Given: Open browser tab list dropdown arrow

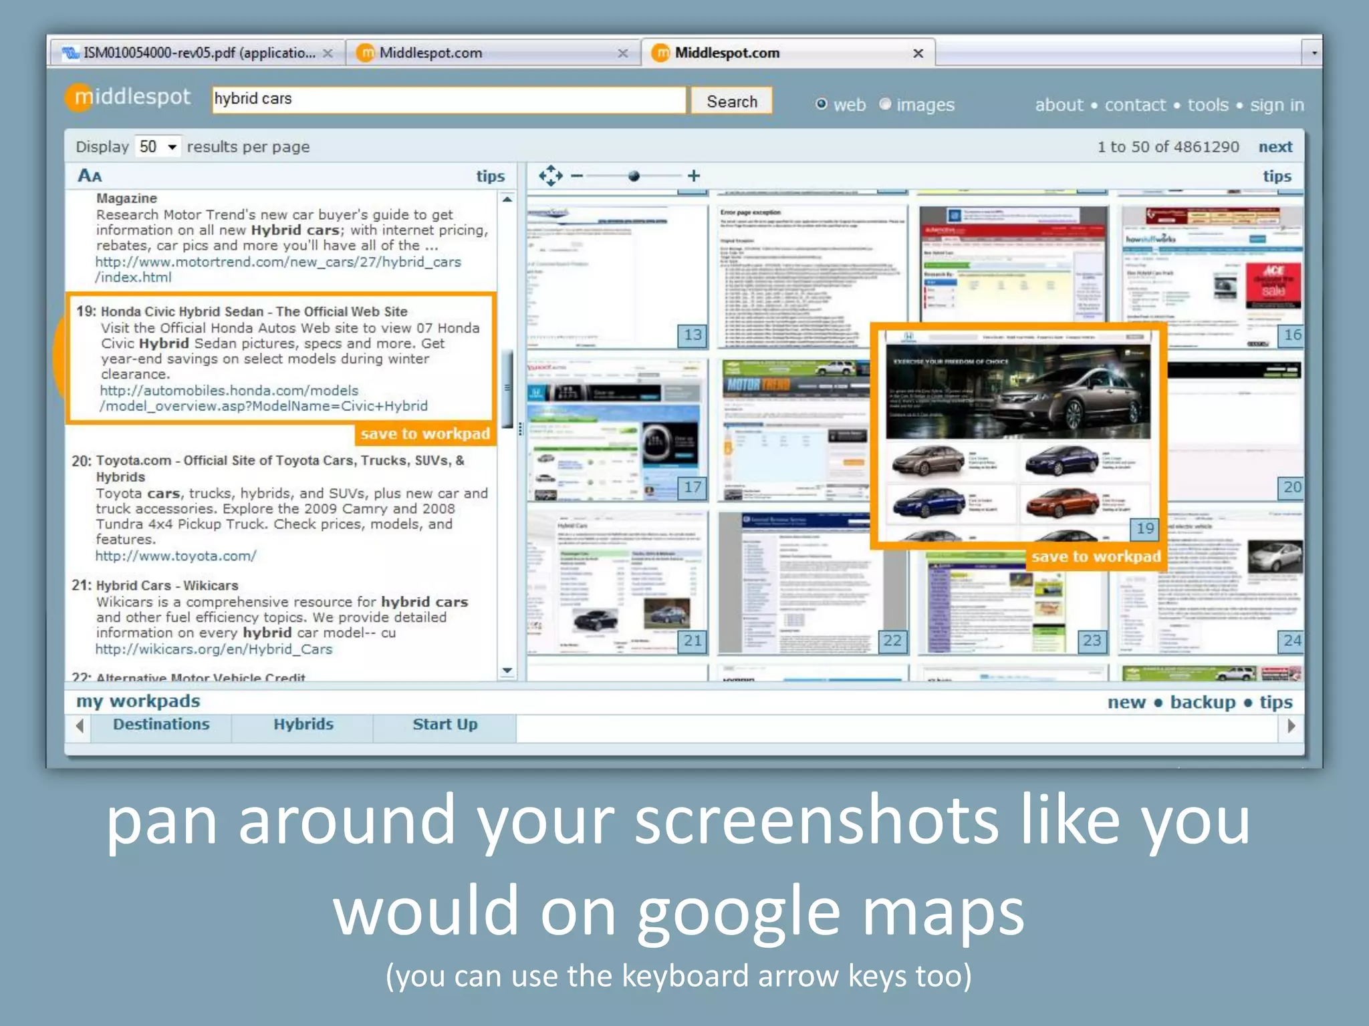Looking at the screenshot, I should pos(1314,53).
